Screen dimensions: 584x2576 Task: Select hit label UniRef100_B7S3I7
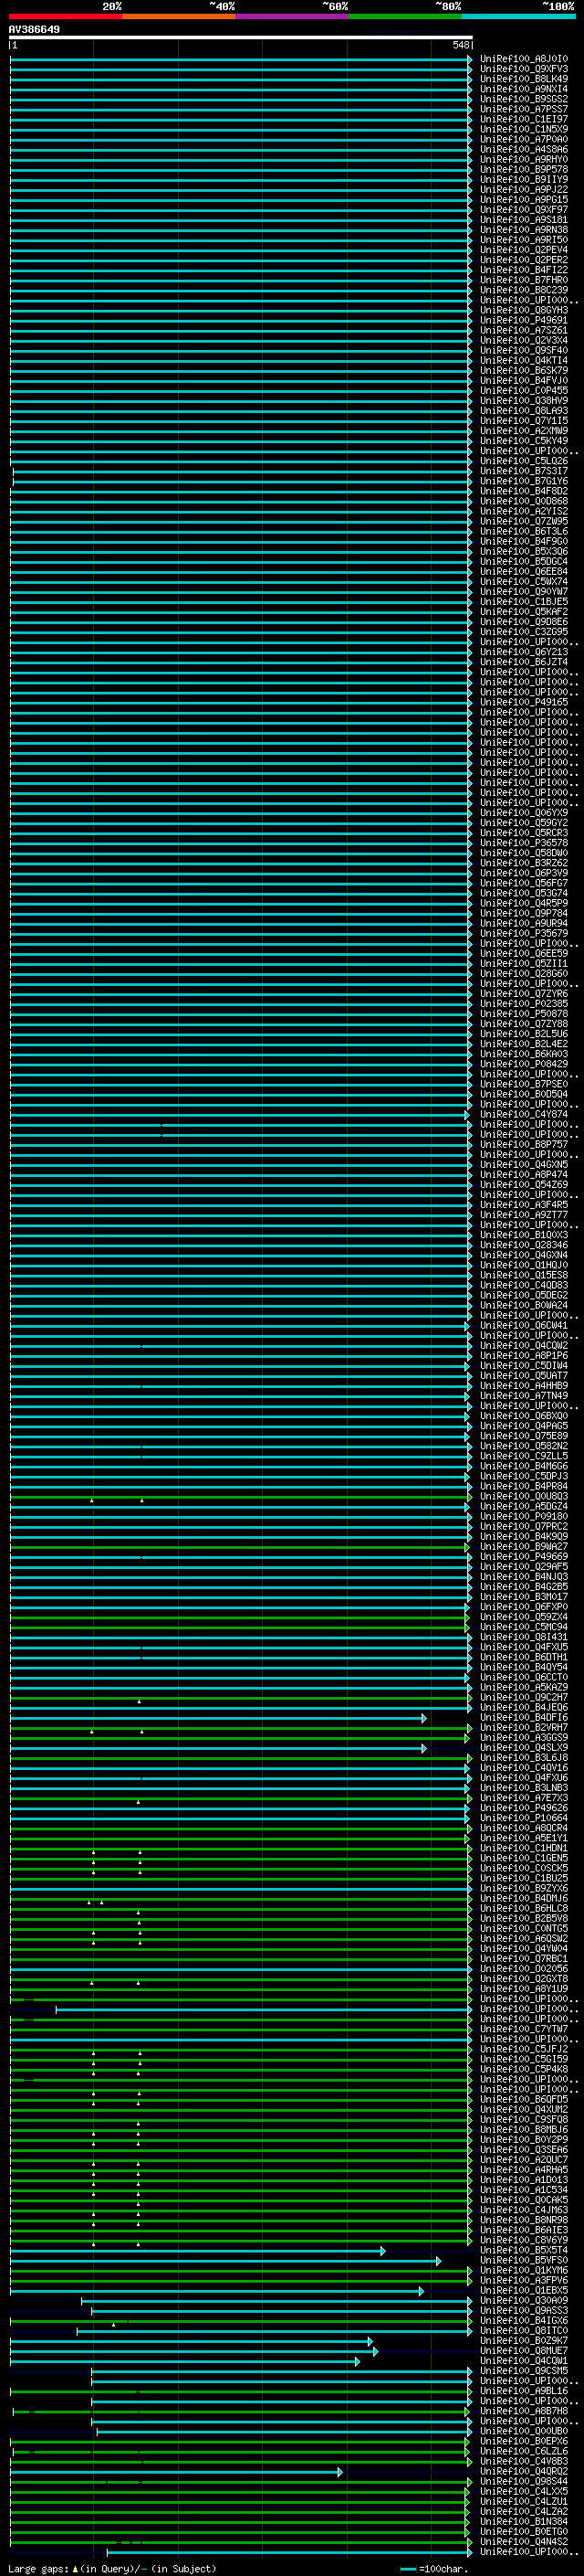coord(524,471)
